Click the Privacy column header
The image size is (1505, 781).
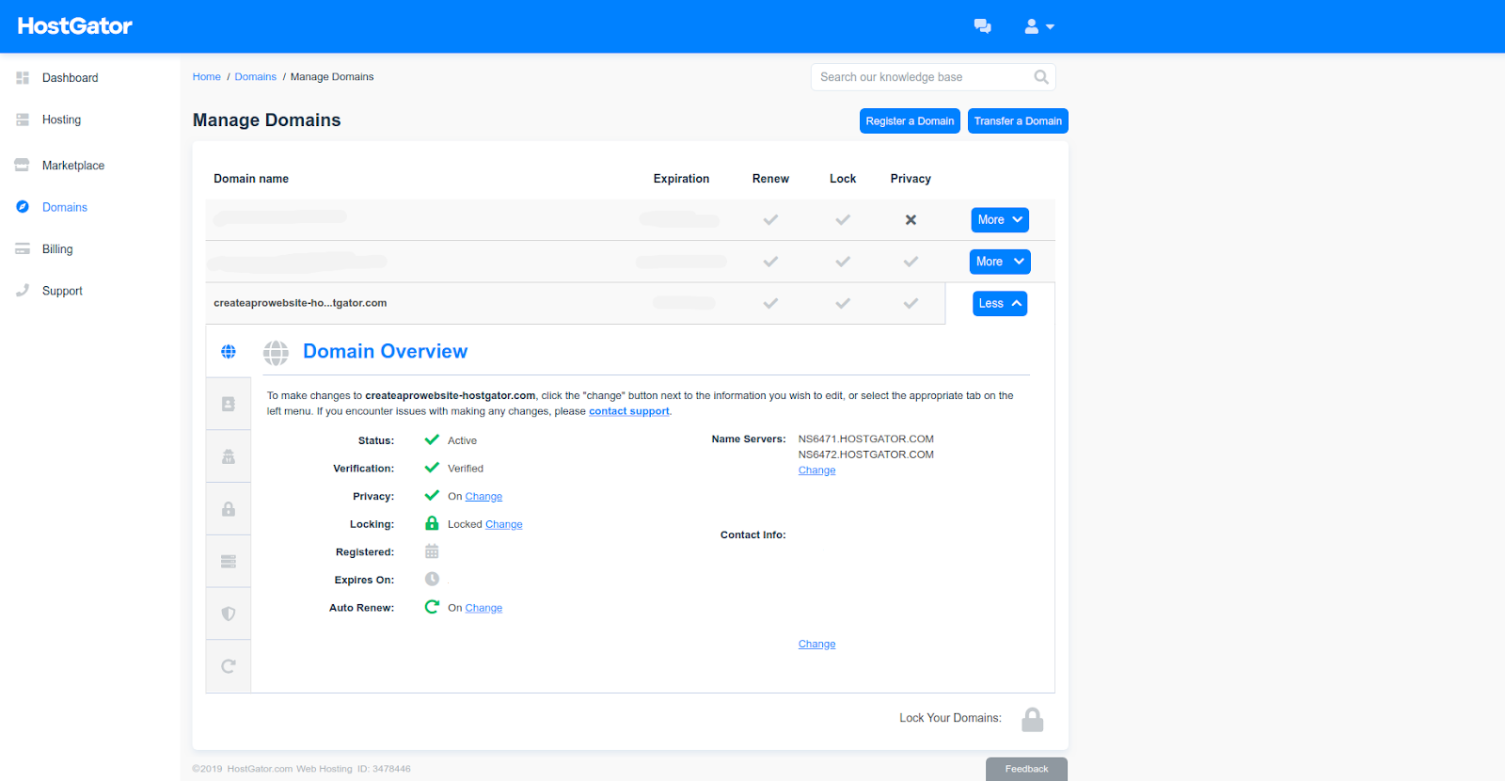click(911, 179)
